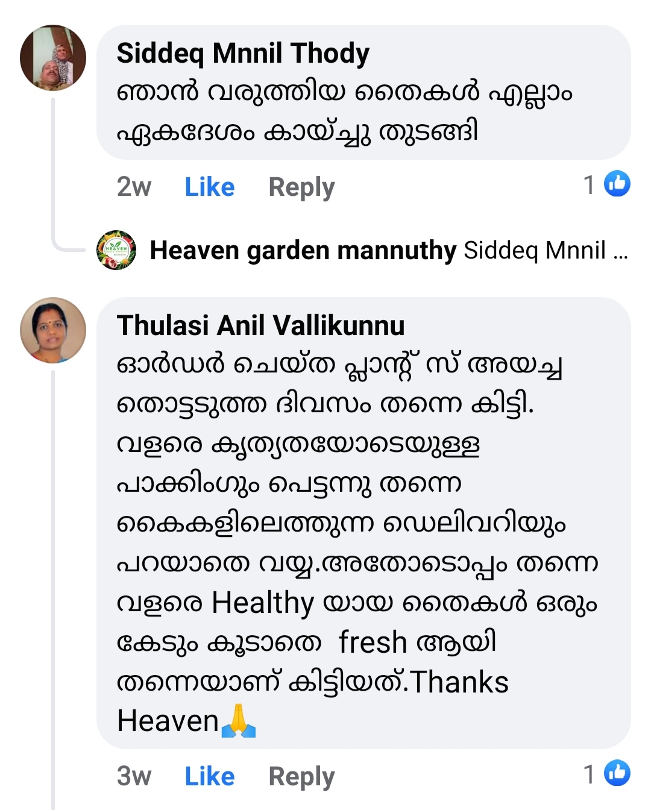Image resolution: width=651 pixels, height=810 pixels.
Task: Open the Heaven garden mannuthy page name
Action: coord(303,250)
